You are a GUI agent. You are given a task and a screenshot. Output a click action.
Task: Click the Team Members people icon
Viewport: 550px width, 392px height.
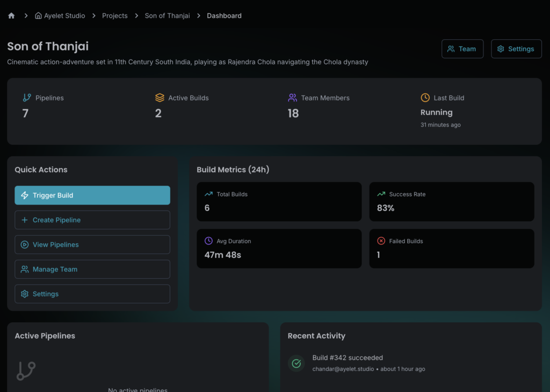[x=292, y=98]
